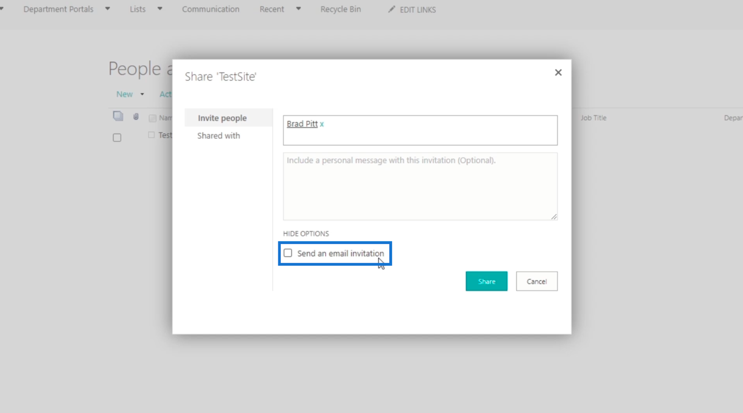Click the attachment paperclip column icon
Screen dimensions: 743x413
click(x=136, y=116)
